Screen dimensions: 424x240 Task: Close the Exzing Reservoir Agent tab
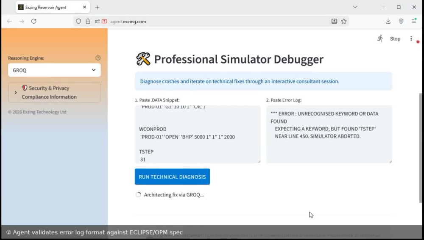(84, 7)
